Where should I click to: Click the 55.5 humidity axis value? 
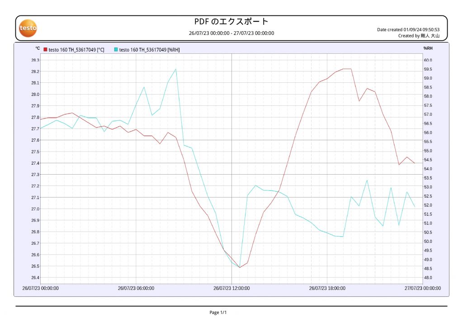pyautogui.click(x=428, y=142)
